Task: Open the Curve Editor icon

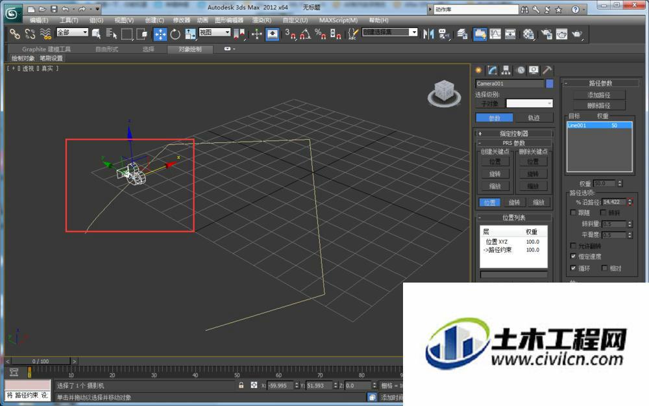Action: 495,34
